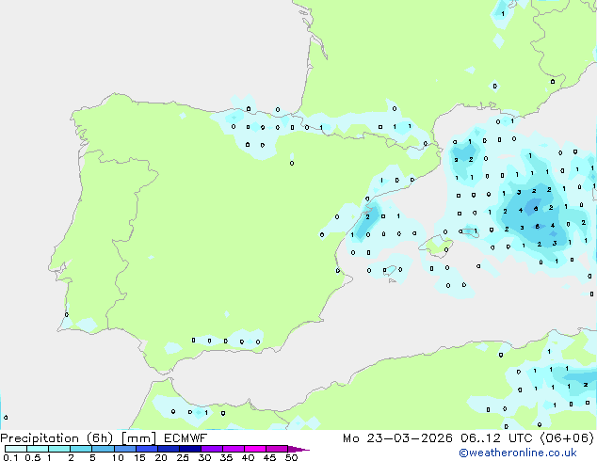This screenshot has height=461, width=597.
Task: Click the legend value '35'
Action: [226, 457]
